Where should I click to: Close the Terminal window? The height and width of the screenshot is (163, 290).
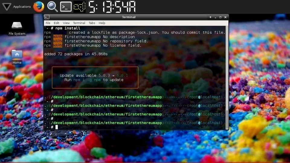click(225, 17)
